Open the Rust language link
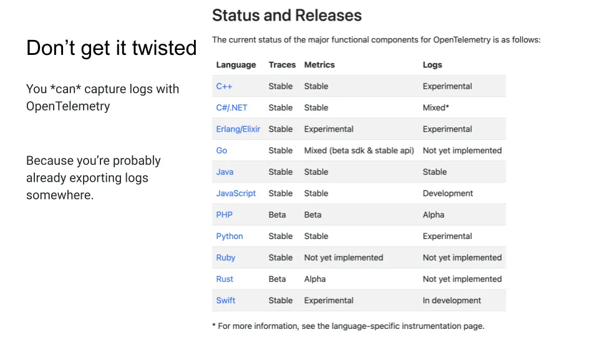599x337 pixels. (x=224, y=279)
